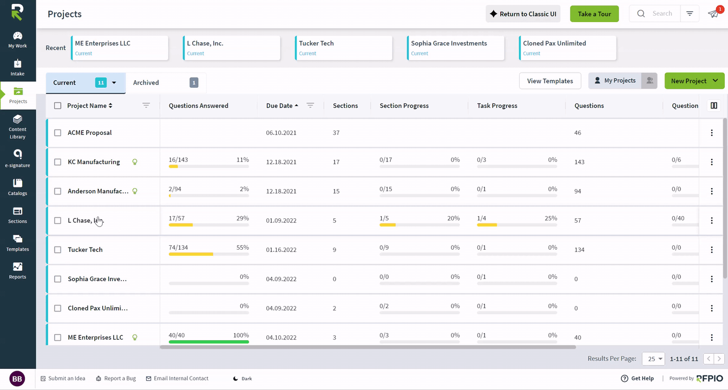728x390 pixels.
Task: Select the Current tab
Action: (86, 83)
